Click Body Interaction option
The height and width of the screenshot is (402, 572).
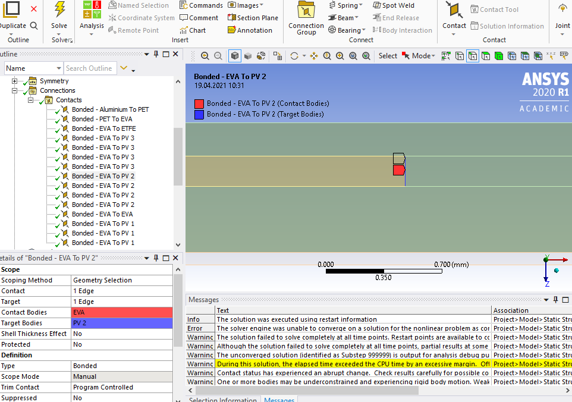click(x=403, y=30)
